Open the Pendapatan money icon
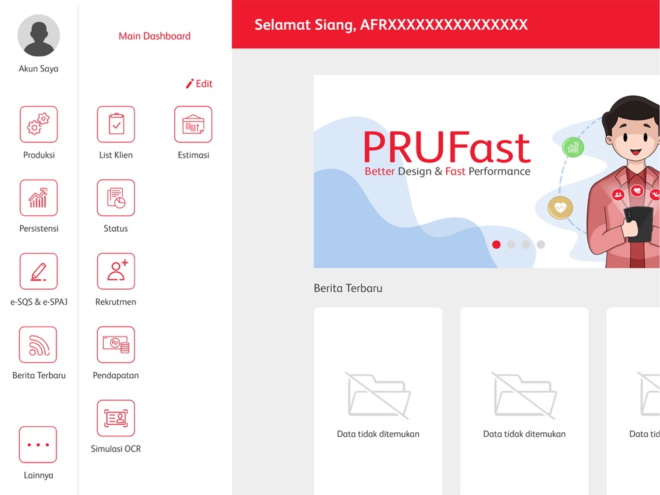The width and height of the screenshot is (660, 495). coord(115,345)
